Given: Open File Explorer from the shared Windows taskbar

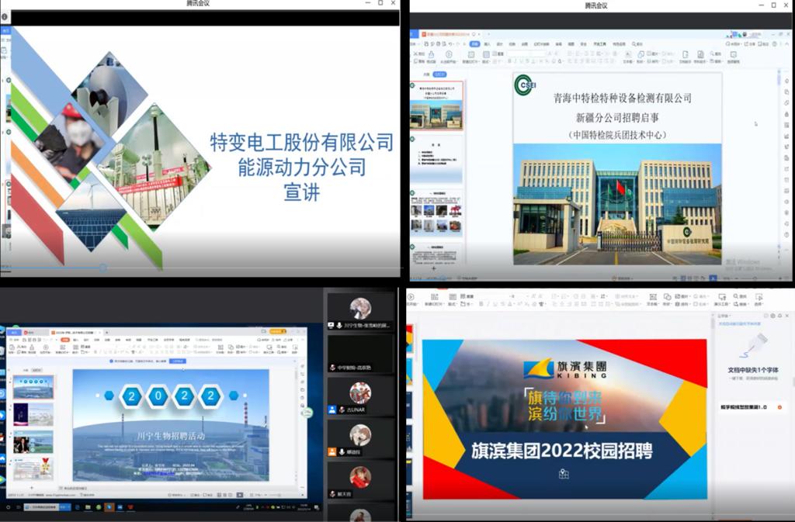Looking at the screenshot, I should pyautogui.click(x=88, y=506).
